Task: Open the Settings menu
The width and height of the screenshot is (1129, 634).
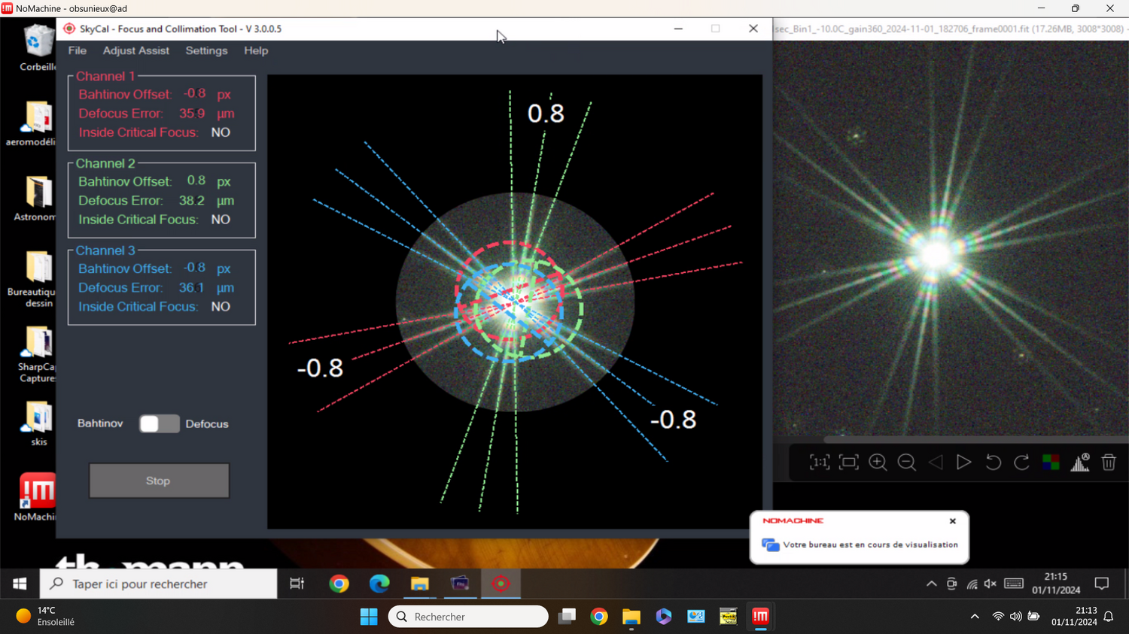Action: (x=206, y=50)
